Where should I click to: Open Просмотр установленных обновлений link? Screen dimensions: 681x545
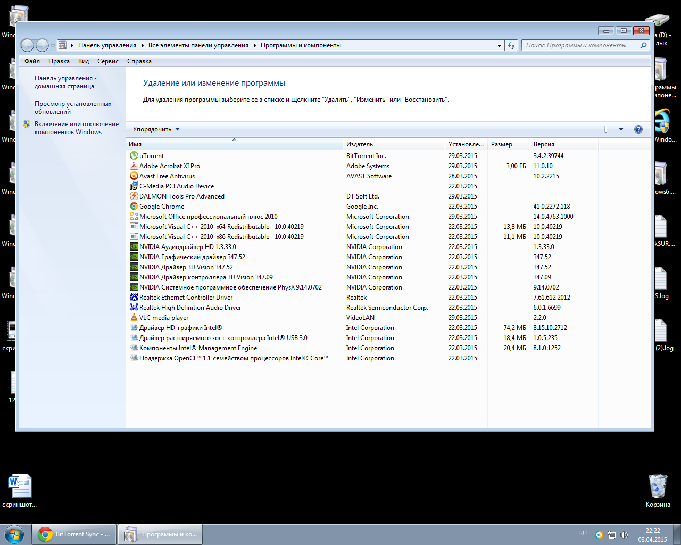click(73, 108)
